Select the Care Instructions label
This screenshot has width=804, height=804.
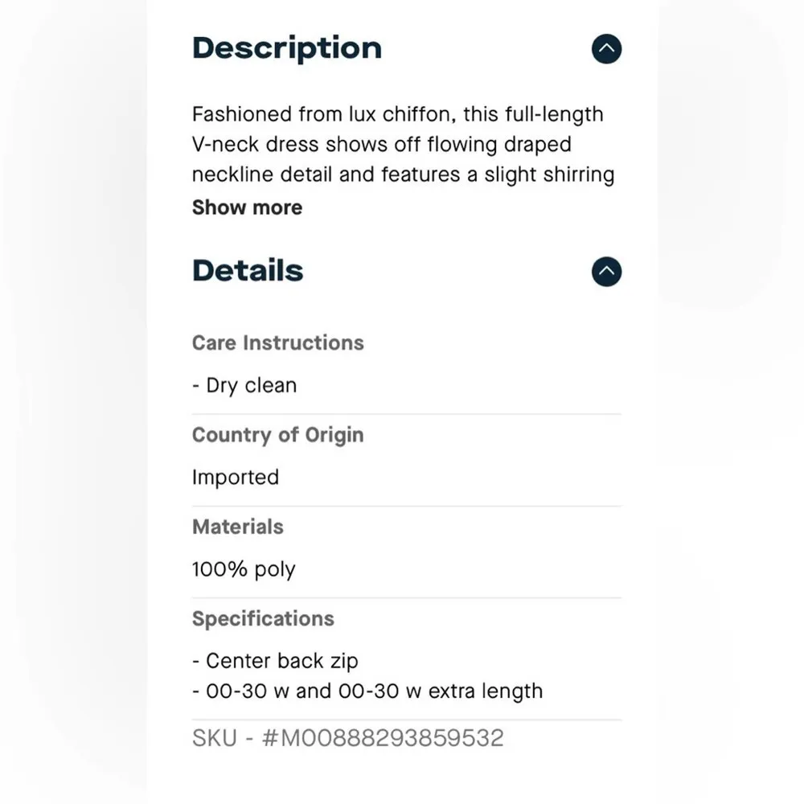277,343
